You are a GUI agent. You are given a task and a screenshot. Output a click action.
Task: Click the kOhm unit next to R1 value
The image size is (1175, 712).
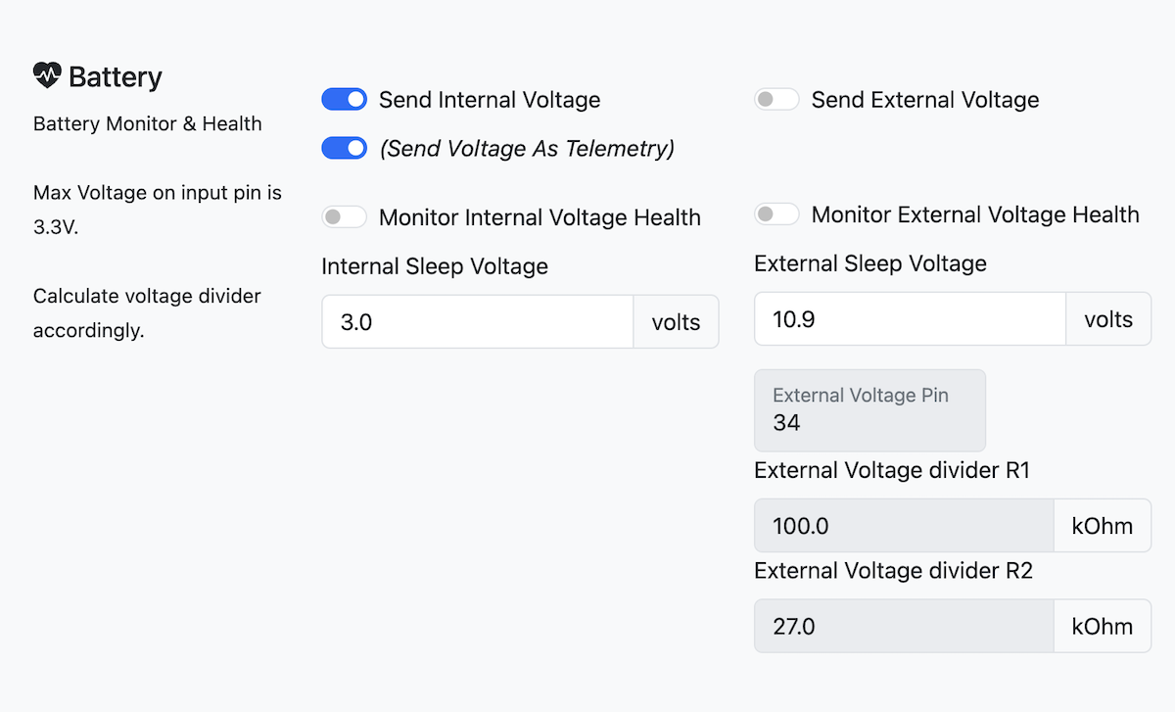pyautogui.click(x=1102, y=526)
